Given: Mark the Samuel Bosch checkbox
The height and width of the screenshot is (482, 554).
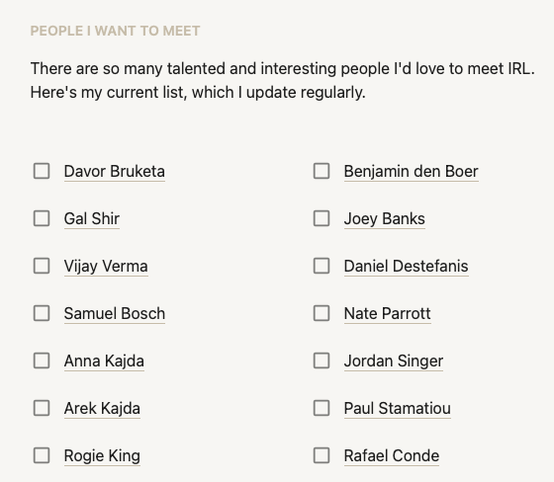Looking at the screenshot, I should click(42, 313).
